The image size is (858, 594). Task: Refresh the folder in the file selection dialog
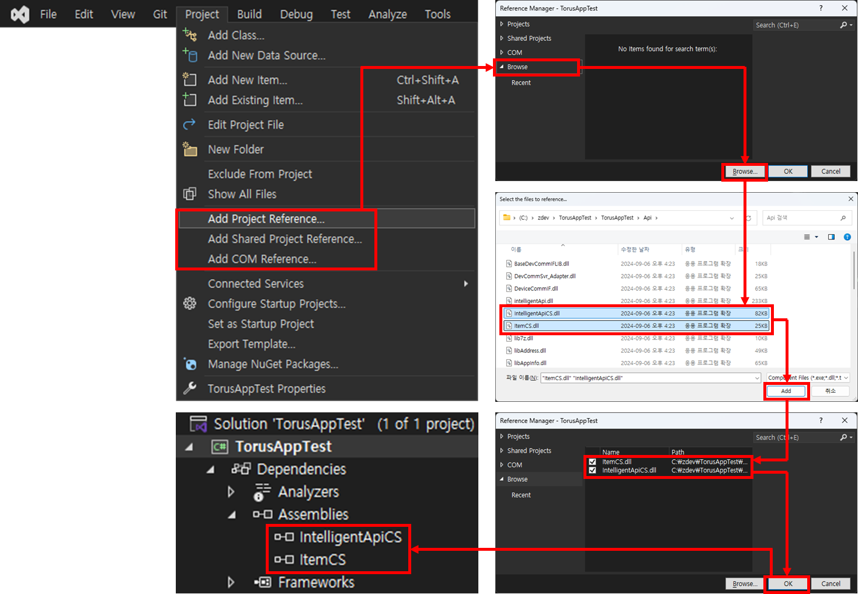point(748,218)
